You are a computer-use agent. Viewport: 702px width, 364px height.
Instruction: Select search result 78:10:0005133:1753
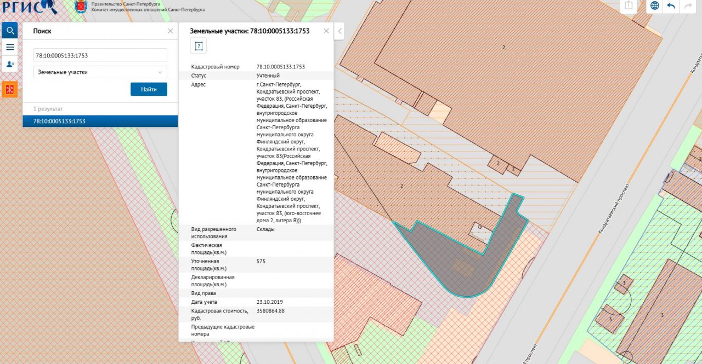click(100, 121)
